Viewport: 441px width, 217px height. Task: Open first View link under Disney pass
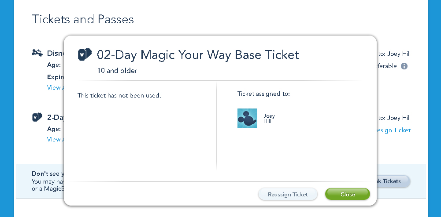pyautogui.click(x=55, y=87)
